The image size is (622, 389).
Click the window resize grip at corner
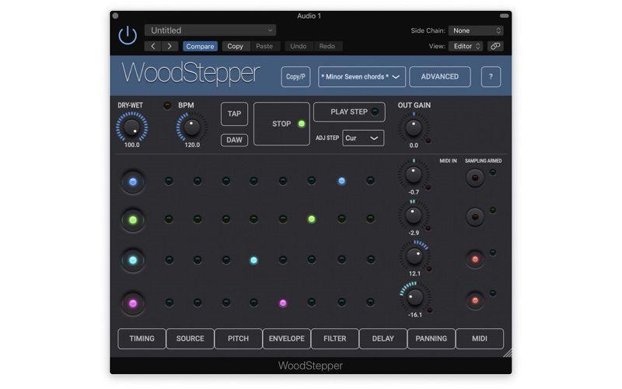tap(508, 353)
